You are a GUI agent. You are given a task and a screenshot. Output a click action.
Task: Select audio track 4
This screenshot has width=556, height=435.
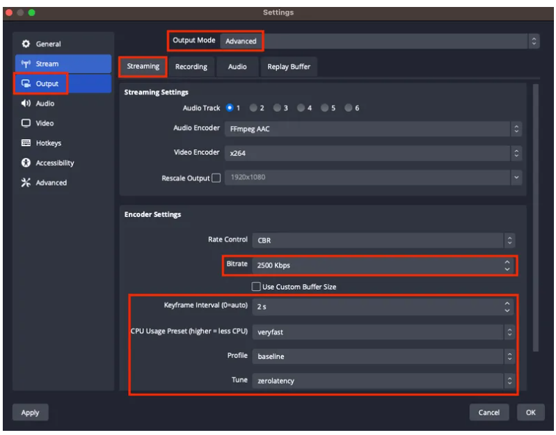(x=301, y=108)
